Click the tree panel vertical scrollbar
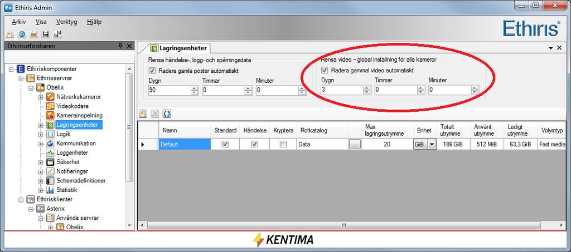This screenshot has width=571, height=252. (x=129, y=126)
